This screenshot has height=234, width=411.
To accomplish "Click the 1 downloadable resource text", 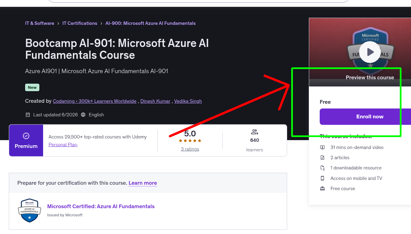I will pos(356,168).
